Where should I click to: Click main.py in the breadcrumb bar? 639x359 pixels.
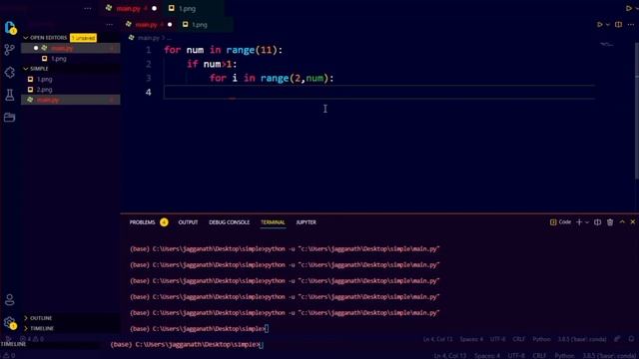tap(149, 38)
